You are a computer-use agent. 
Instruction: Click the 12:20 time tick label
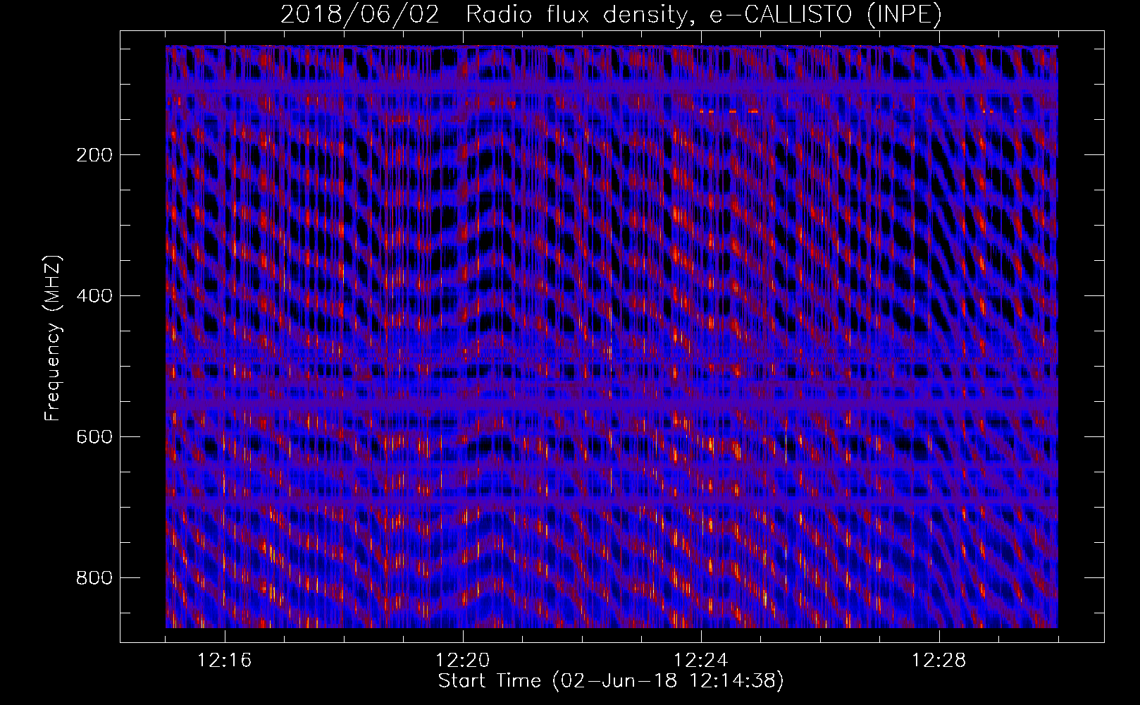click(463, 661)
